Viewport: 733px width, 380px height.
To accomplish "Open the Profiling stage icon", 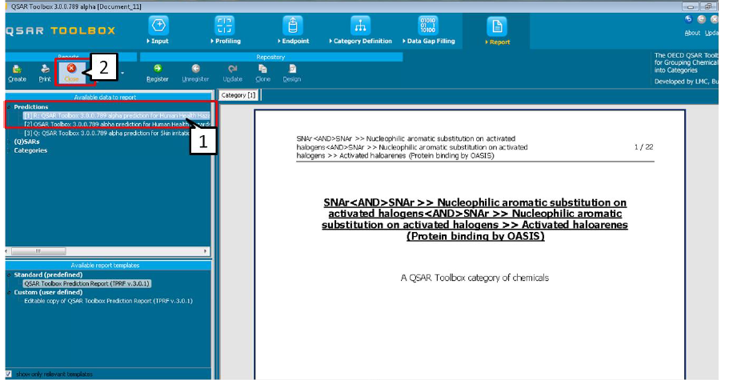I will coord(224,26).
